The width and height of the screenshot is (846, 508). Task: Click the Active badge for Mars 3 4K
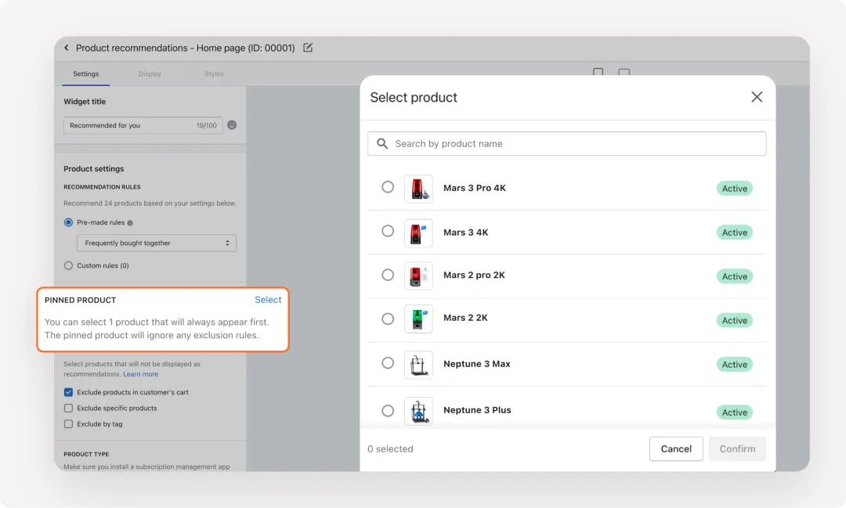click(734, 232)
